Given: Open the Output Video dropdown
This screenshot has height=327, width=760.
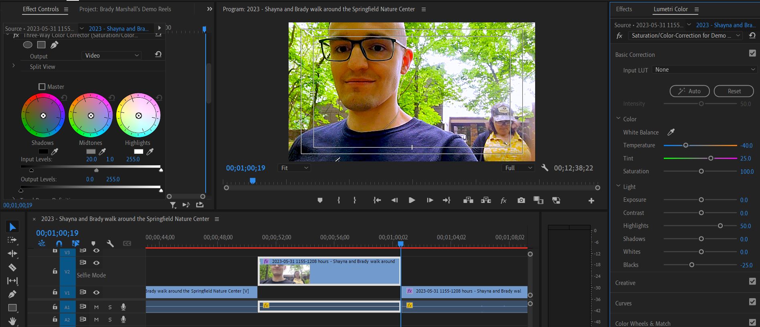Looking at the screenshot, I should 111,55.
